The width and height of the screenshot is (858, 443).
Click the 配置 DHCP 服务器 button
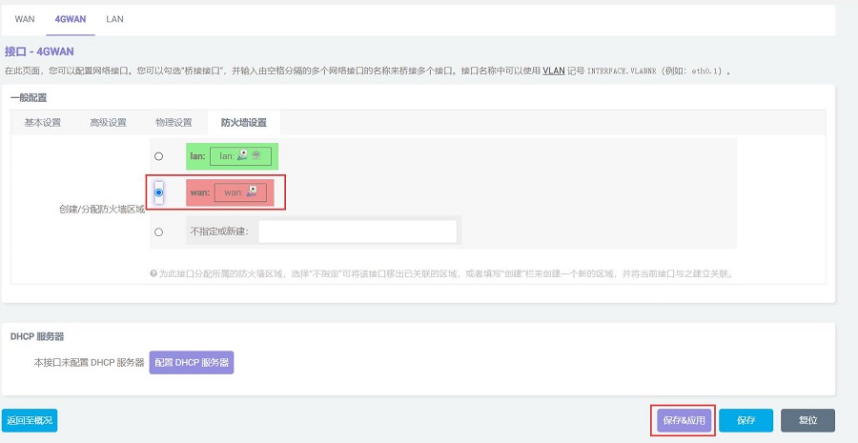[192, 363]
